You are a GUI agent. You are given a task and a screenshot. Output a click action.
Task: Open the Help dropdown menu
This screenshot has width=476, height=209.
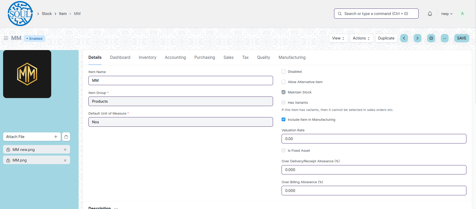tap(447, 14)
